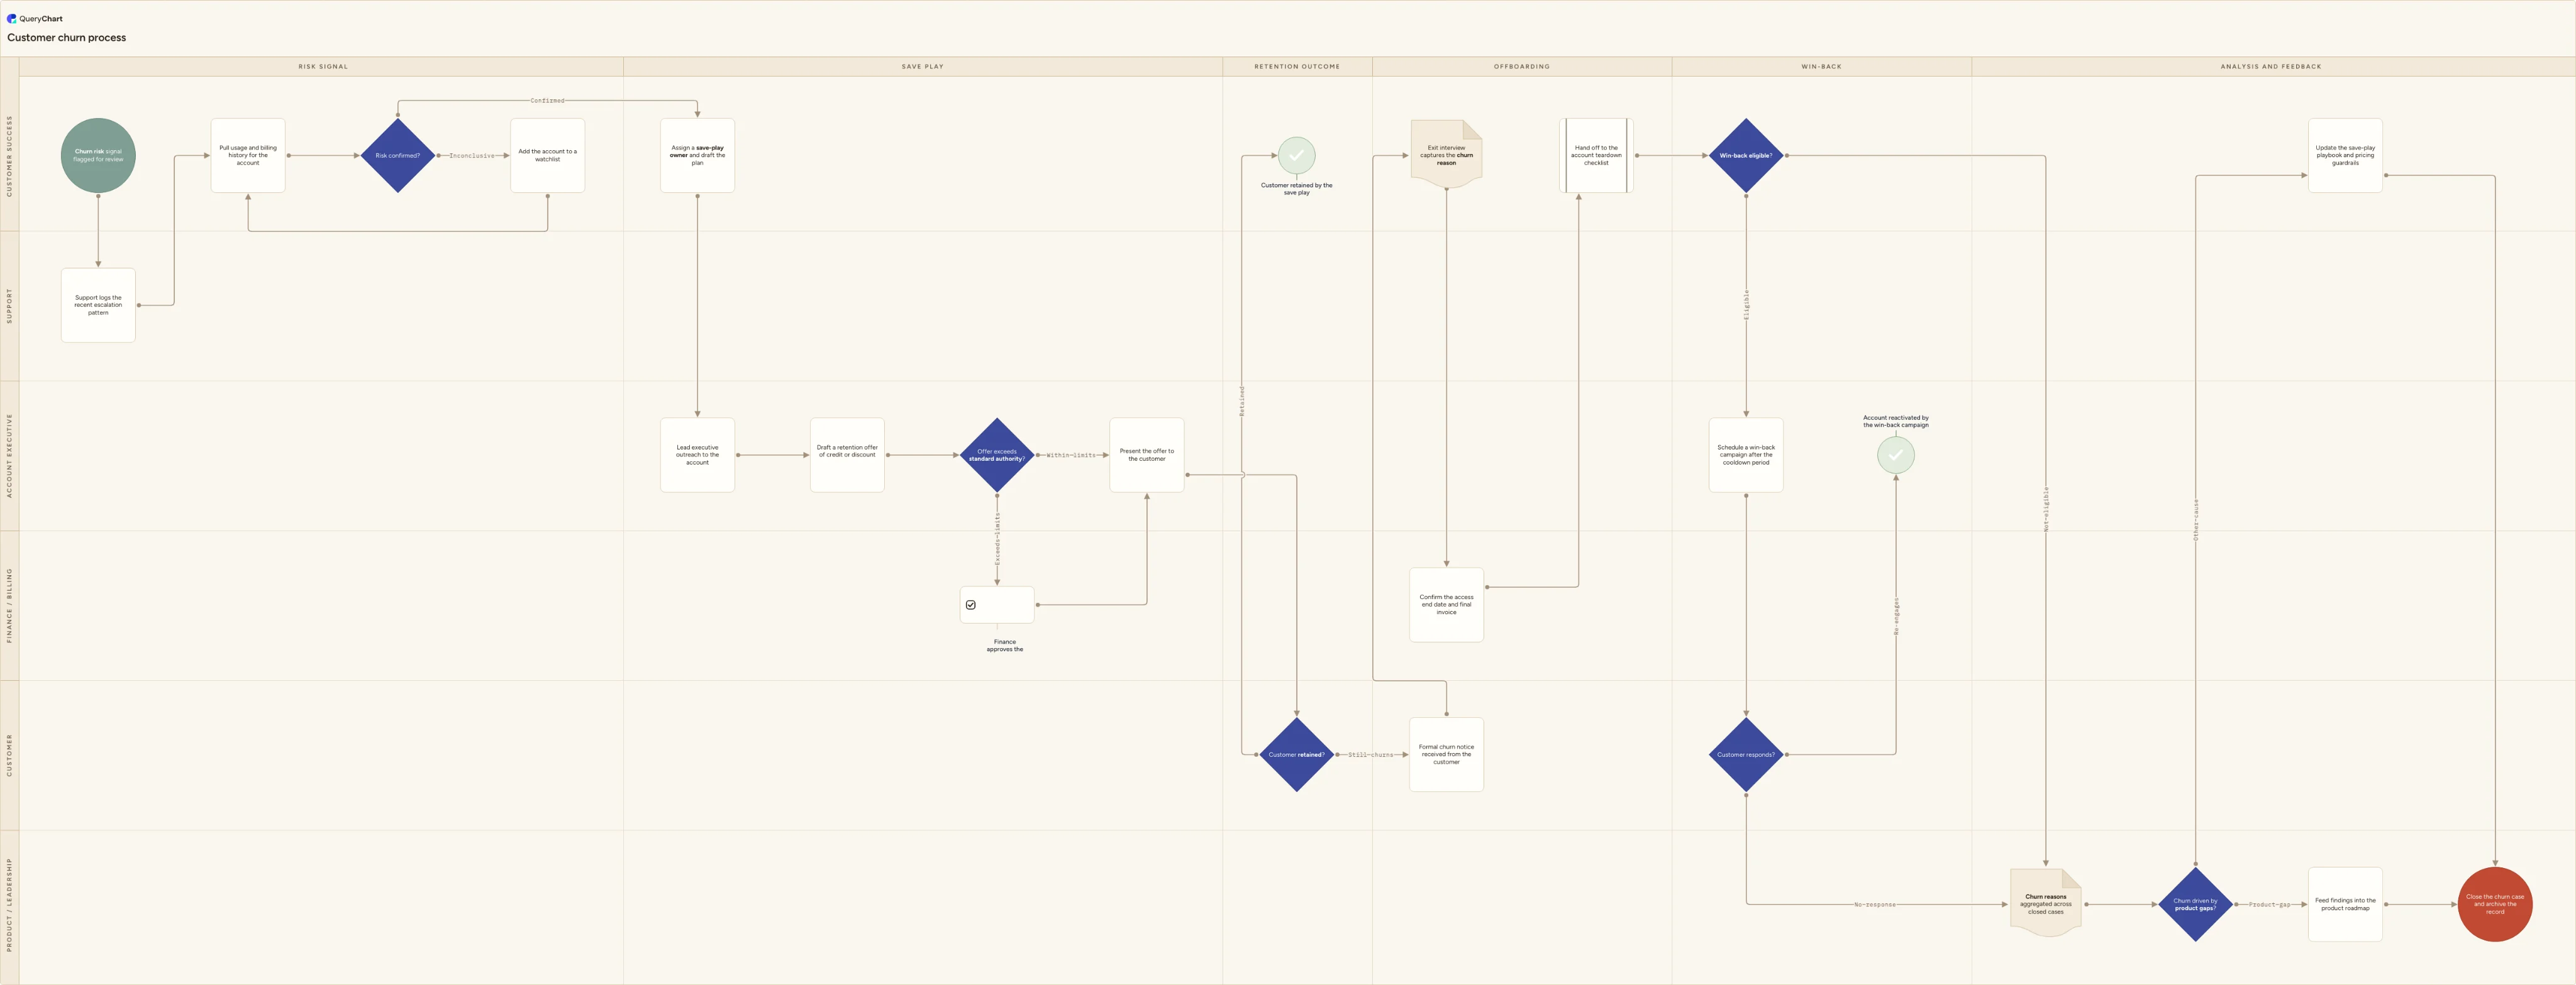Click the 'RISK SIGNAL' column header
The width and height of the screenshot is (2576, 985).
[323, 67]
